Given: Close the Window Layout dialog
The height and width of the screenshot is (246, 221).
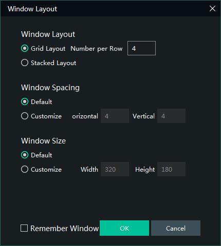Looking at the screenshot, I should [x=212, y=9].
